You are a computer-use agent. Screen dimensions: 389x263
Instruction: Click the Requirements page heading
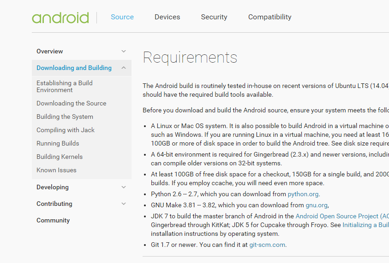190,58
